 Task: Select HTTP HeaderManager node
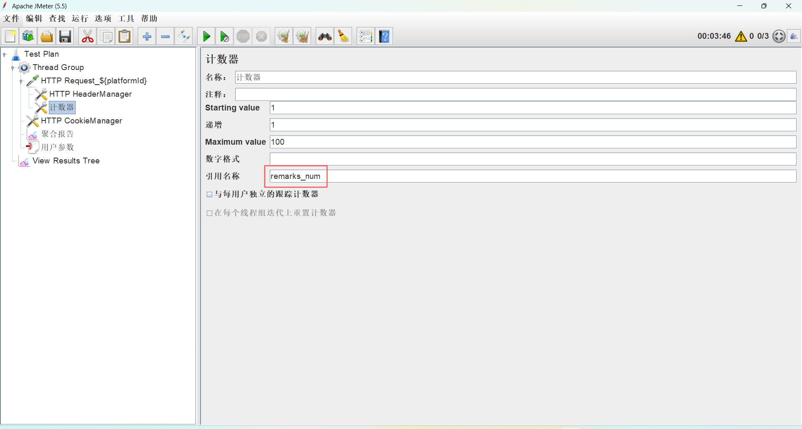pyautogui.click(x=90, y=94)
